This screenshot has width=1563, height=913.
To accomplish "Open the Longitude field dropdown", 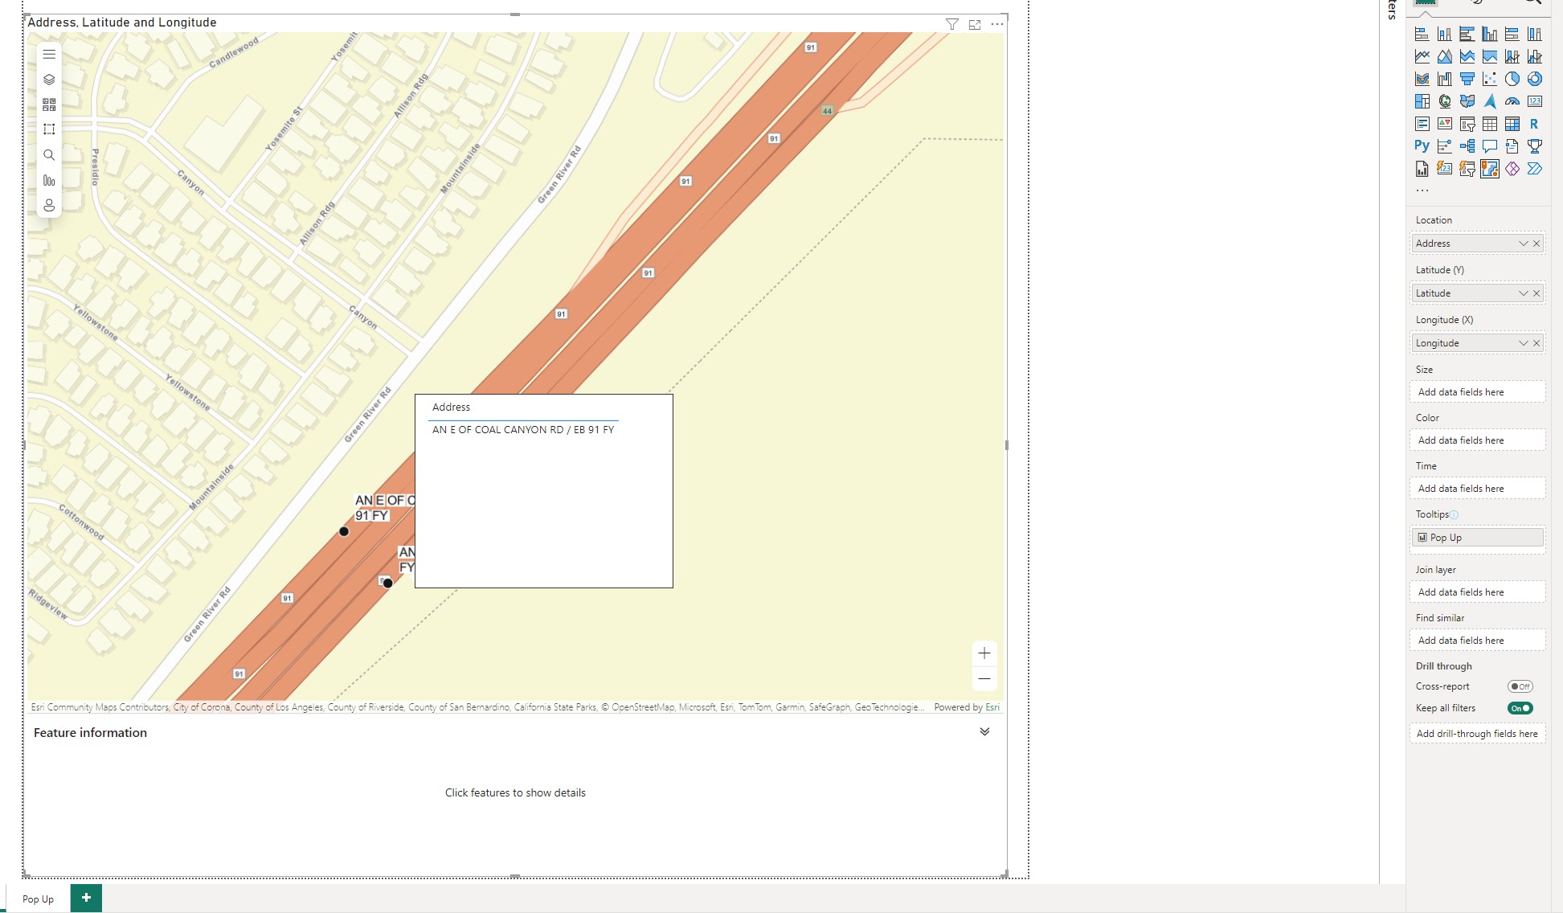I will [x=1523, y=342].
